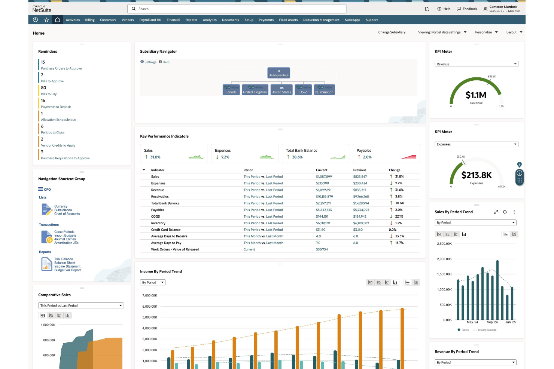Open the Recent Records history icon
554x369 pixels.
(x=36, y=20)
